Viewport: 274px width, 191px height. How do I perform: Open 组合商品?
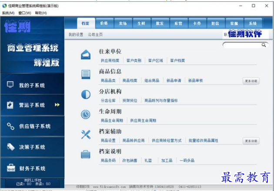pos(152,80)
